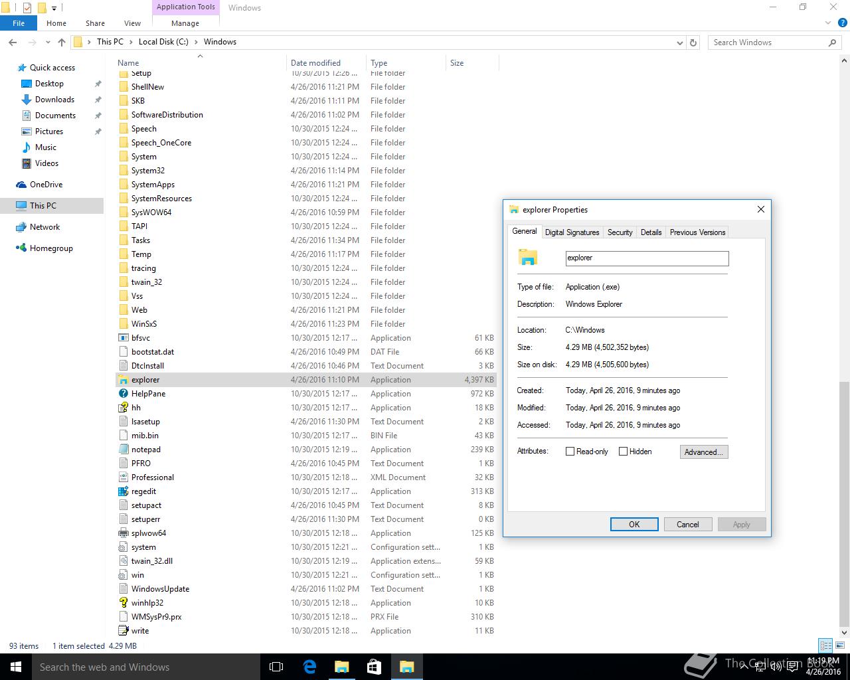The height and width of the screenshot is (680, 850).
Task: Switch to the Details tab
Action: point(651,232)
